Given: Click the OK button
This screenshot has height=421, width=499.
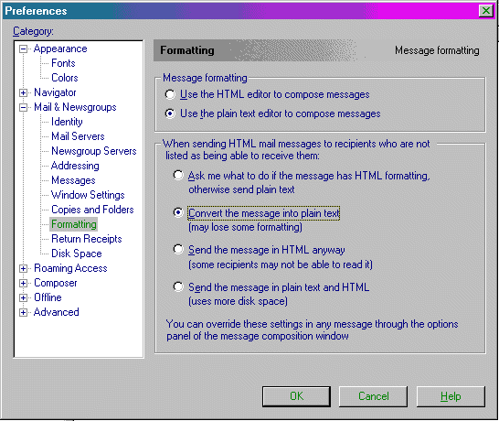Looking at the screenshot, I should 296,396.
